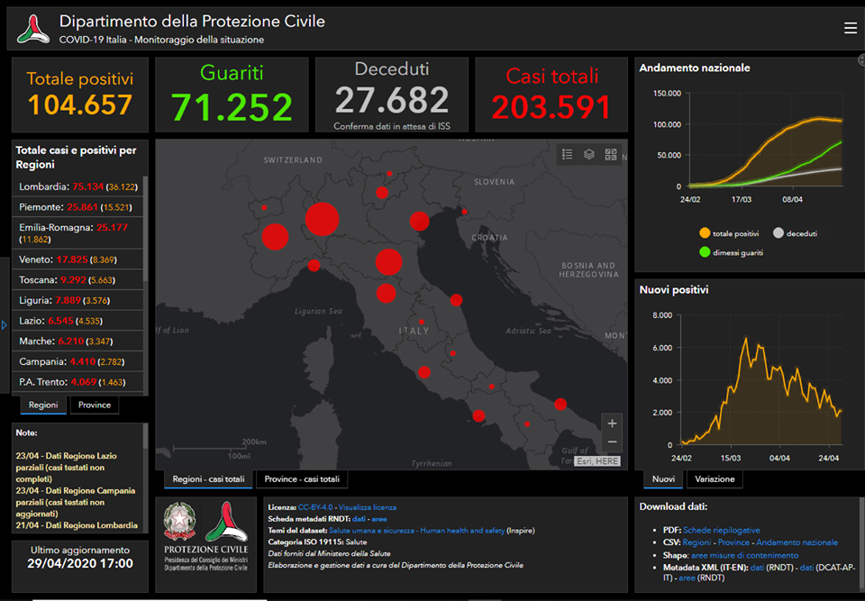Download the Andamento nazionale CSV
865x601 pixels.
[x=797, y=542]
